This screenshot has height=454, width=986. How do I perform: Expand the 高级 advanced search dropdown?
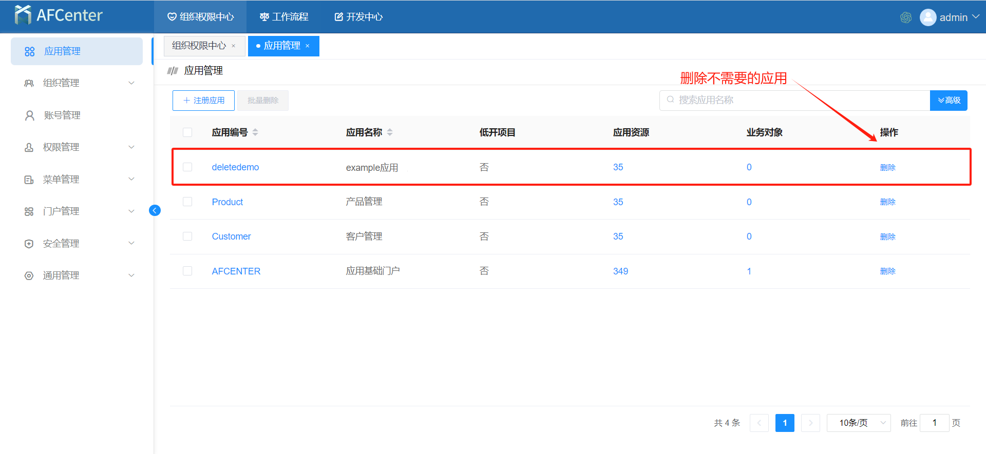[x=949, y=101]
